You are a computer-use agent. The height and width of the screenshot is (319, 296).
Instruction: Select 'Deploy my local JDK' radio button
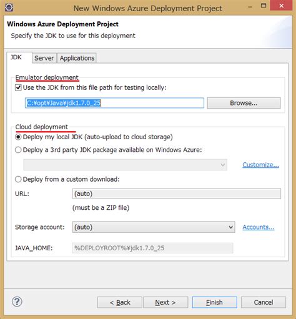(18, 137)
